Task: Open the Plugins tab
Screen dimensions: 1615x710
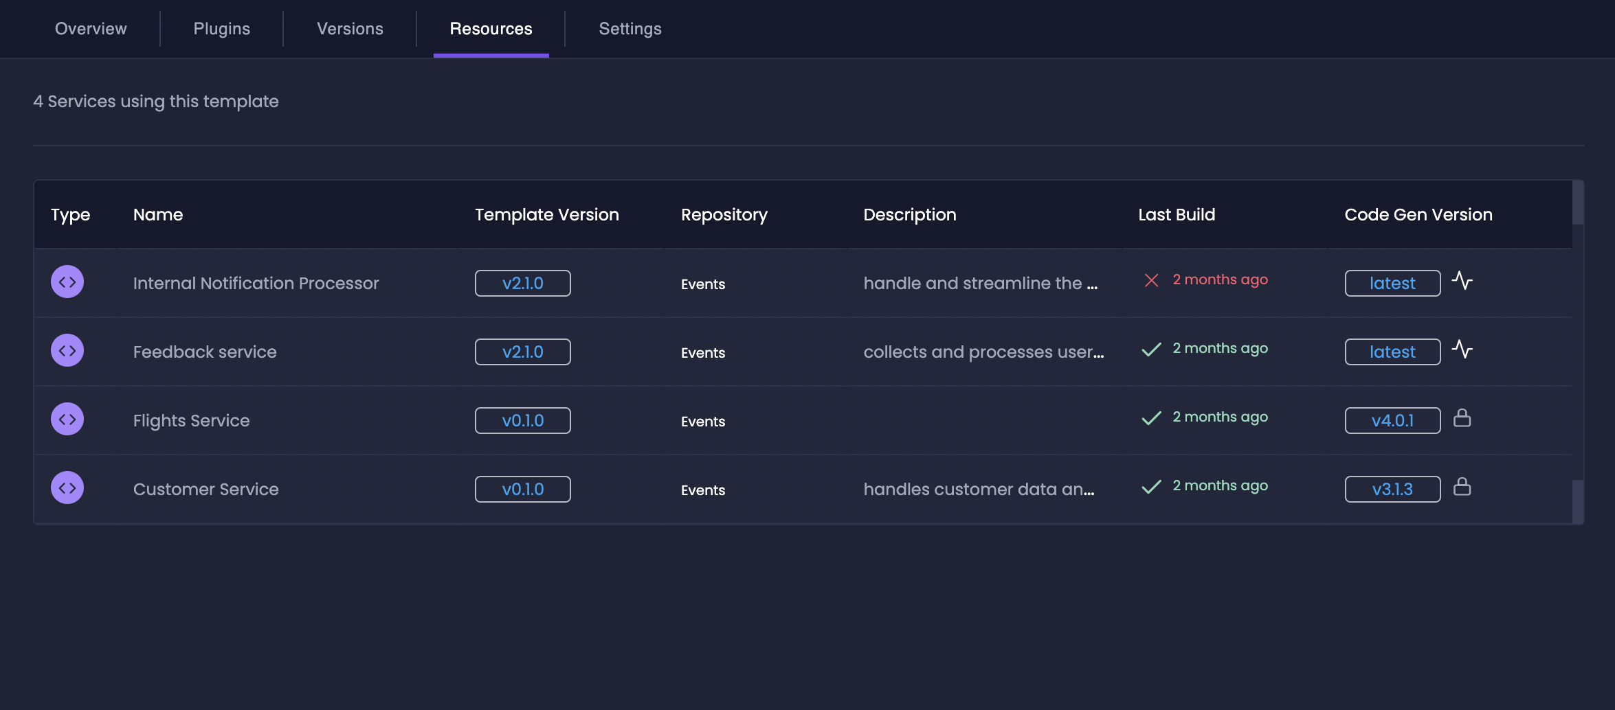Action: [222, 29]
